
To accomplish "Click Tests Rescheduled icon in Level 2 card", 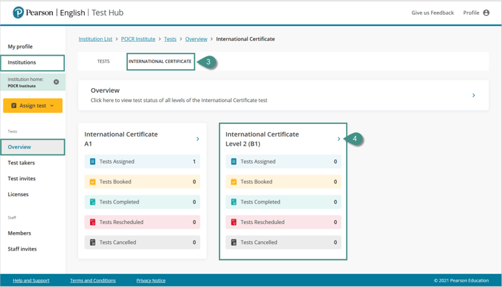I will 233,222.
